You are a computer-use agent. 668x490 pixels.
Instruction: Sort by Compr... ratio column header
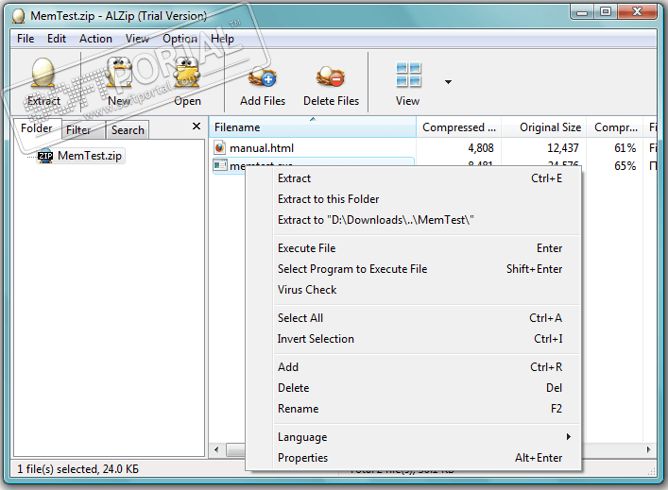click(x=615, y=127)
